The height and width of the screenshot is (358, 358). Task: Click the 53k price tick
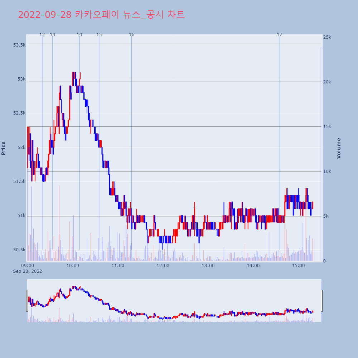pyautogui.click(x=21, y=79)
